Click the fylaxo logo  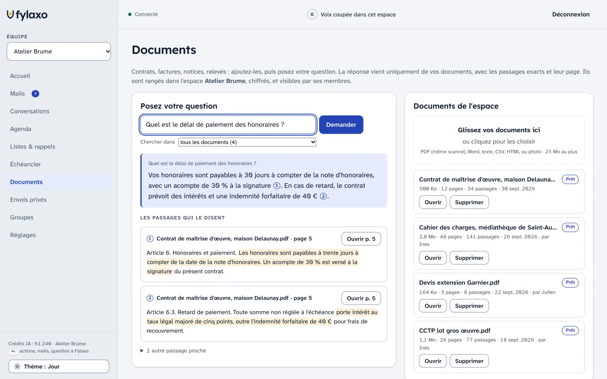click(x=27, y=15)
